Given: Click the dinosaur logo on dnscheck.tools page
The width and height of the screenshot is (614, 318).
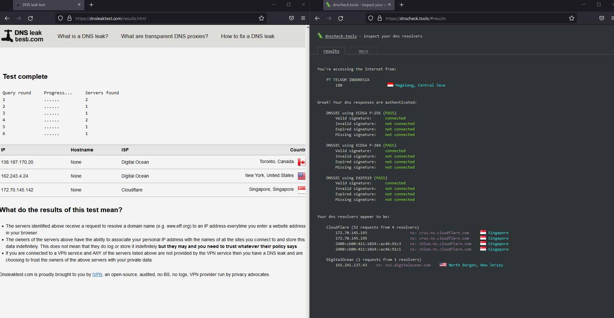Looking at the screenshot, I should 320,36.
